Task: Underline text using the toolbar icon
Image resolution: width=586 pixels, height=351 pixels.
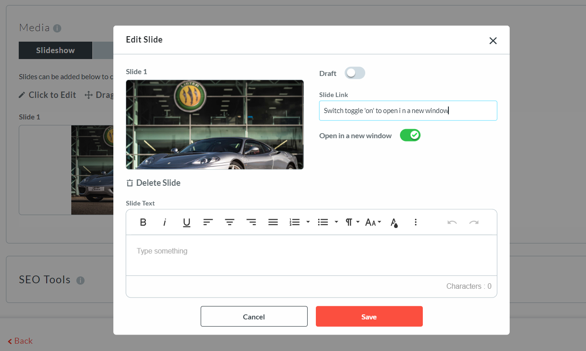Action: (x=186, y=222)
